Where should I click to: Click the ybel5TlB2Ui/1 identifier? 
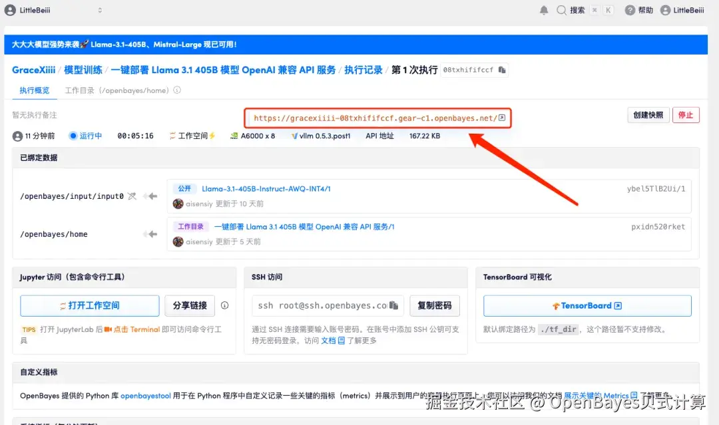tap(656, 189)
